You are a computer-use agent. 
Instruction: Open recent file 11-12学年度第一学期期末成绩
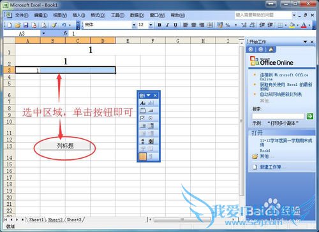point(286,143)
